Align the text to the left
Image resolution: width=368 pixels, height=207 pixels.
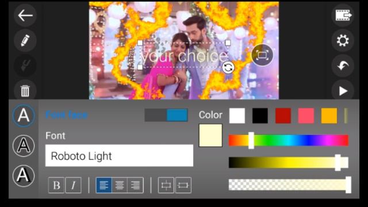click(103, 185)
